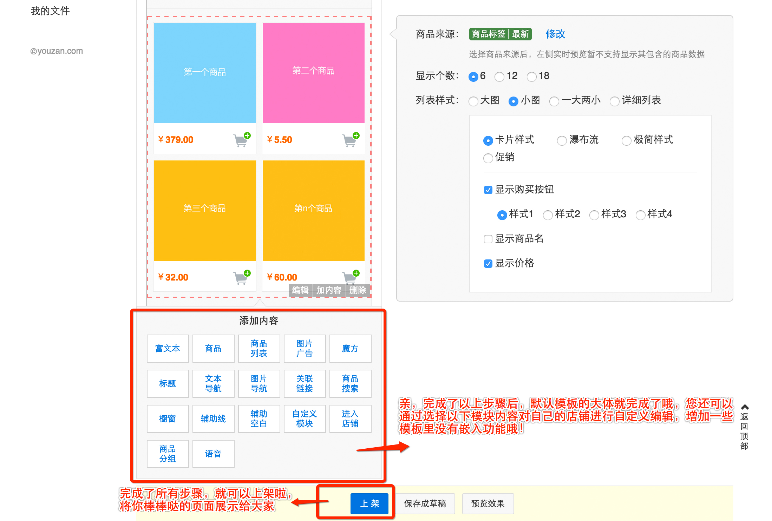
Task: Click 预览效果 button
Action: tap(488, 504)
